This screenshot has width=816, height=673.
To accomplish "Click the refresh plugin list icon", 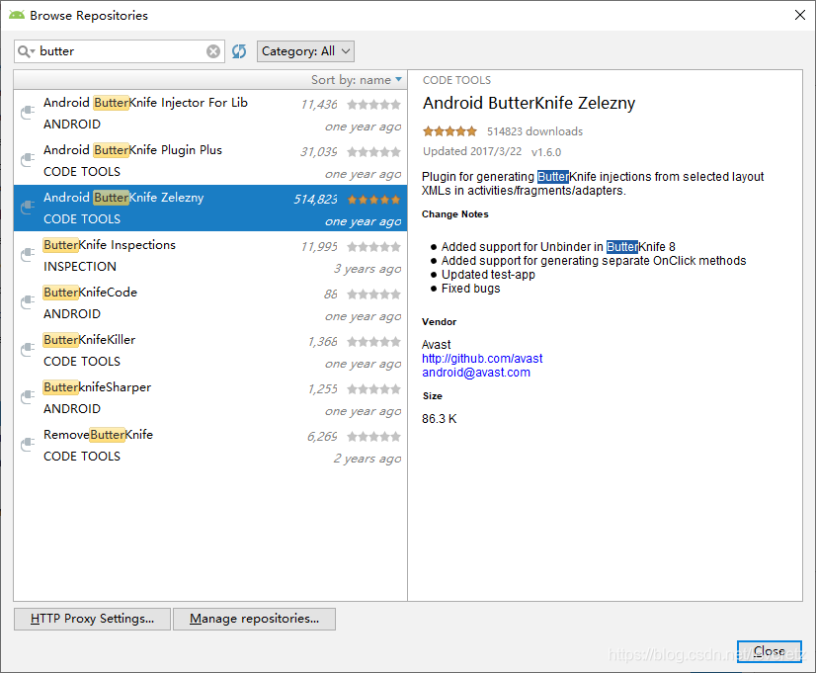I will pos(238,50).
